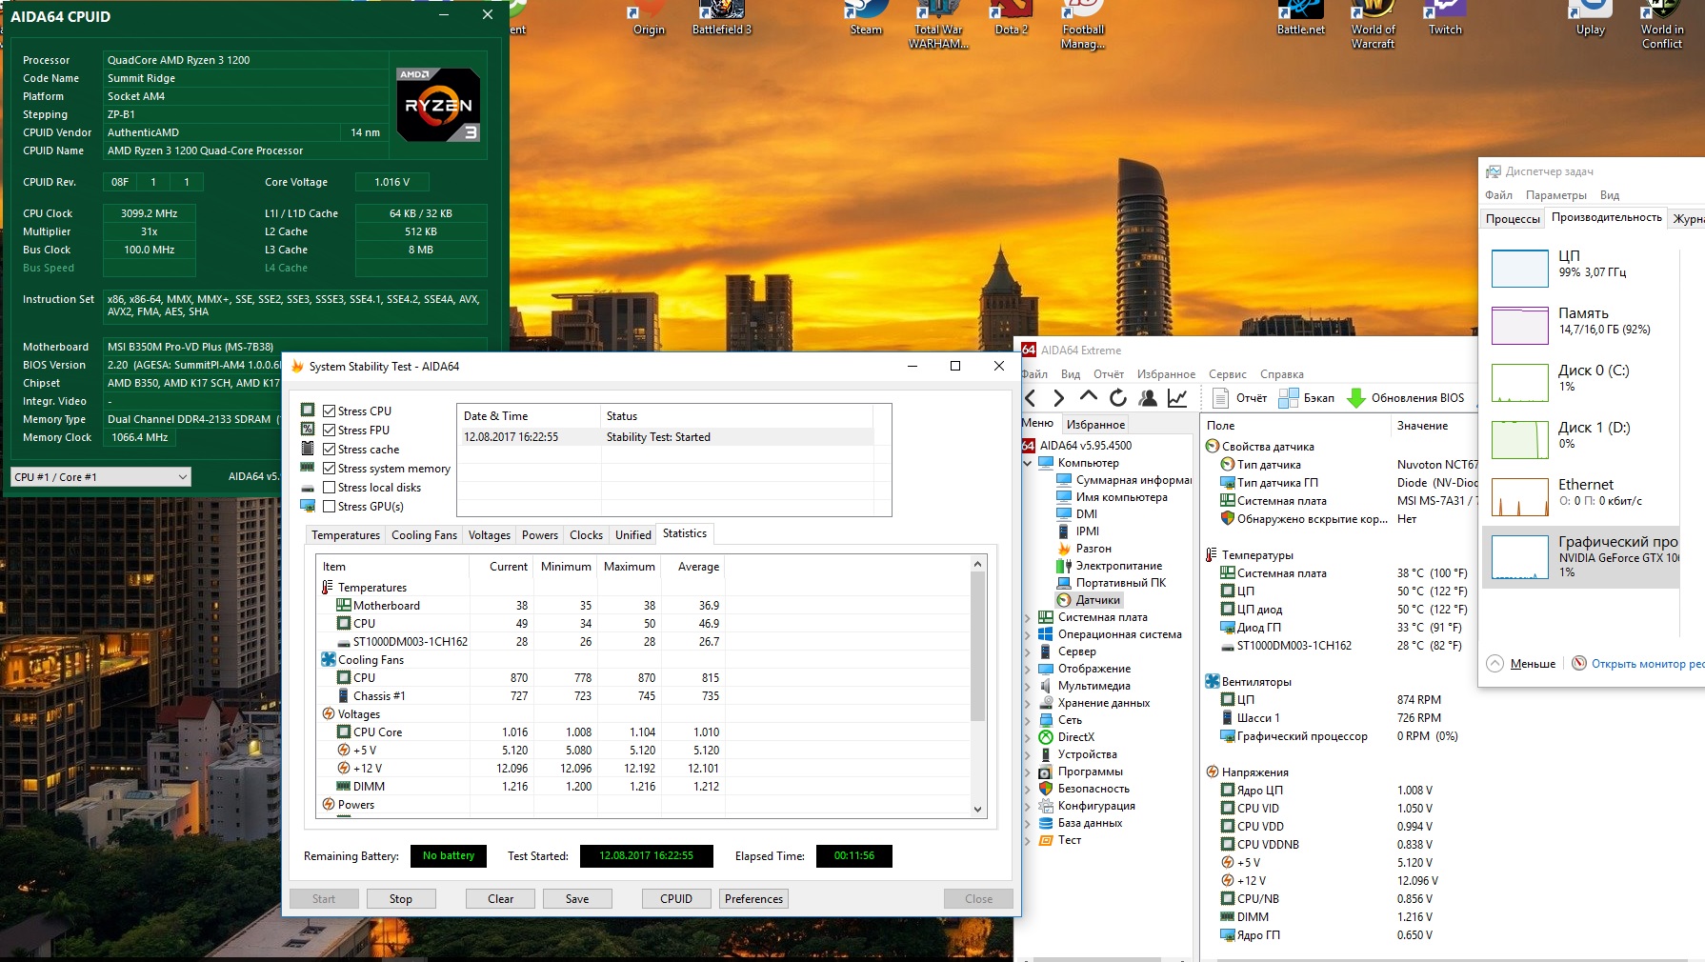Disable Stress system memory
The image size is (1705, 962).
329,469
